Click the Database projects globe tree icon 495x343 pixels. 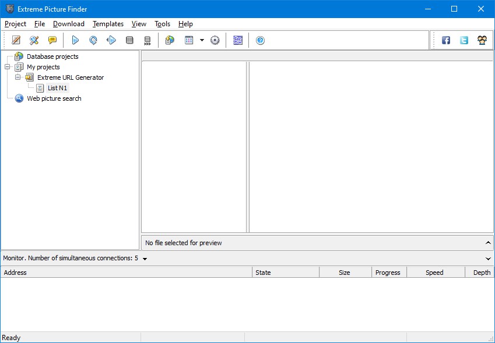pyautogui.click(x=19, y=56)
